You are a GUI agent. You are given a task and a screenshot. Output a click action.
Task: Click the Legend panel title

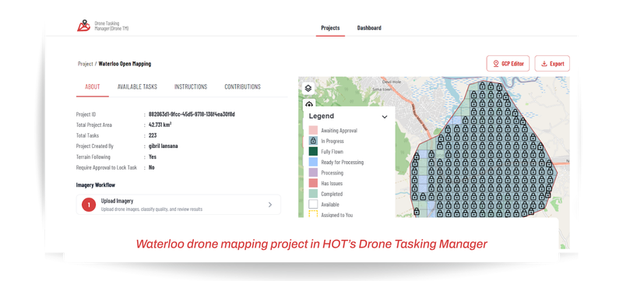322,116
